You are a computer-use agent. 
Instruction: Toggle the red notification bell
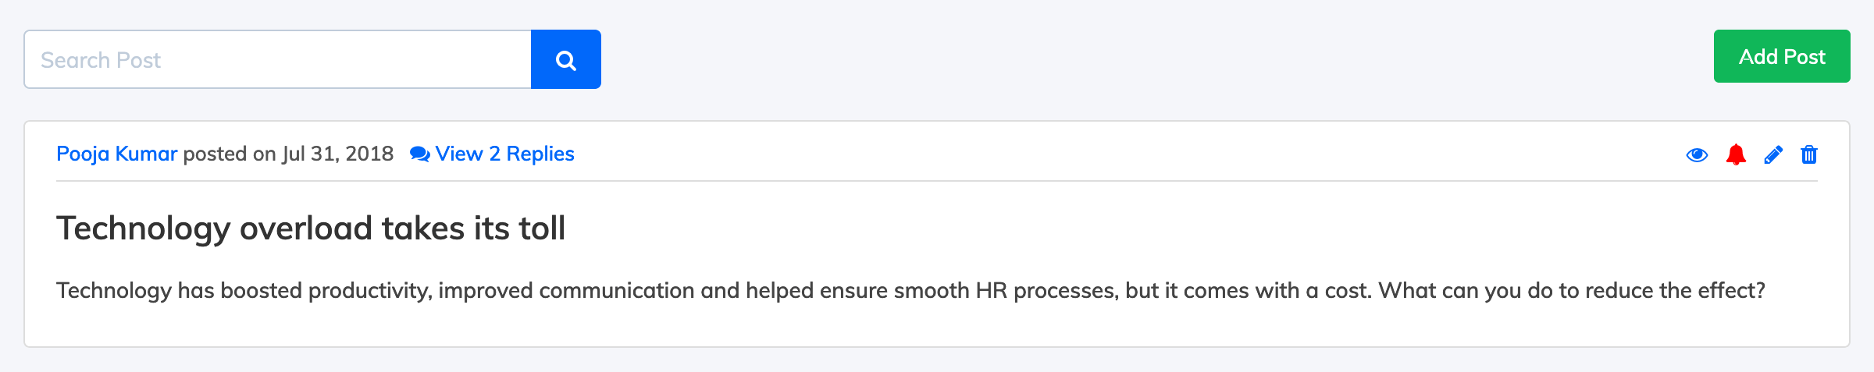coord(1736,154)
